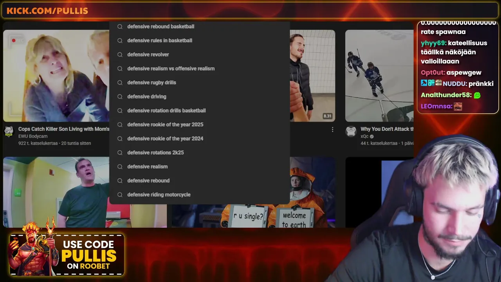The width and height of the screenshot is (501, 282).
Task: Click magnifier next to 'defensive rules in basketball'
Action: point(120,40)
